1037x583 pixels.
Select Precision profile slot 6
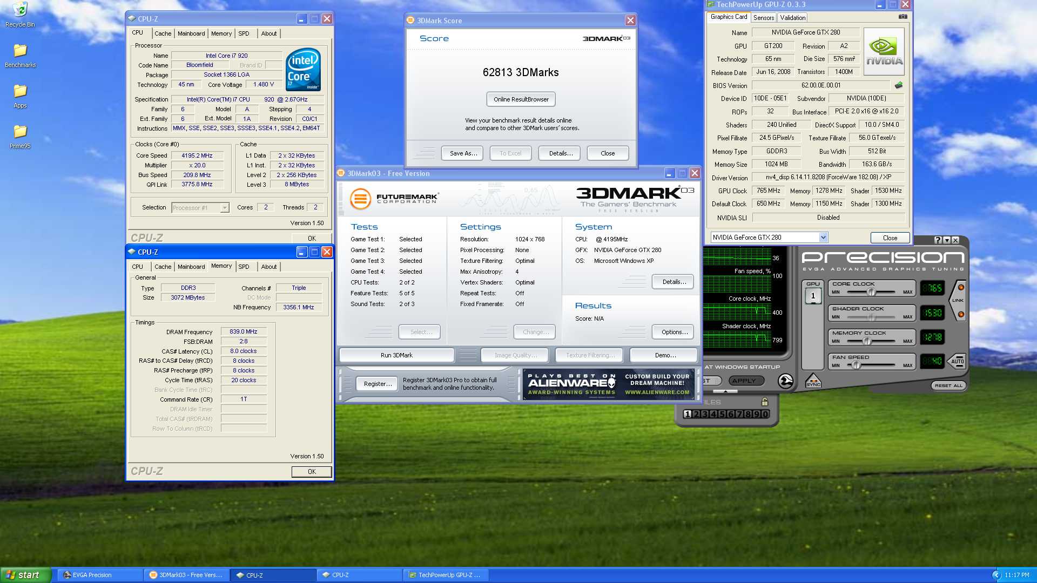click(731, 414)
